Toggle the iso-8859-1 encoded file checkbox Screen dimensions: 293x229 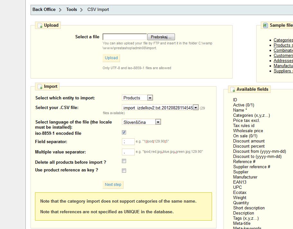[124, 133]
